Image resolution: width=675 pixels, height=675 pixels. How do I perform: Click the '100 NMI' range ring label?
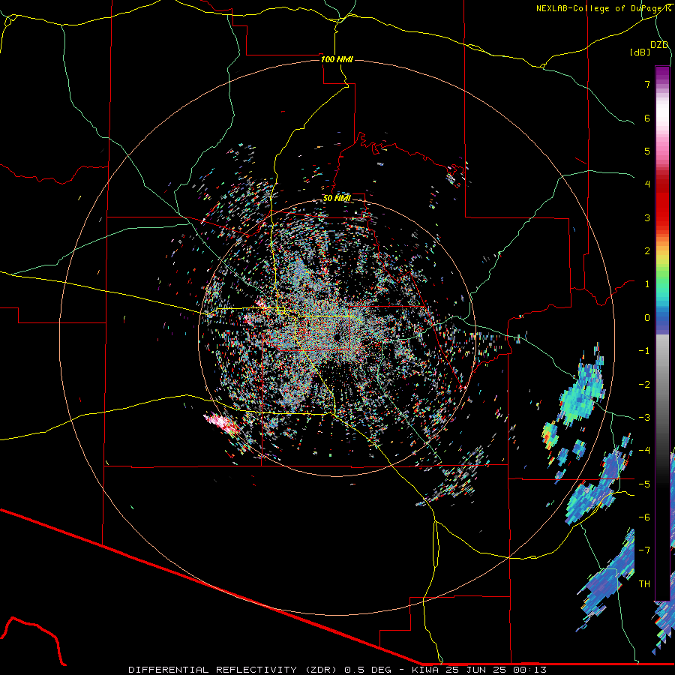pyautogui.click(x=337, y=59)
